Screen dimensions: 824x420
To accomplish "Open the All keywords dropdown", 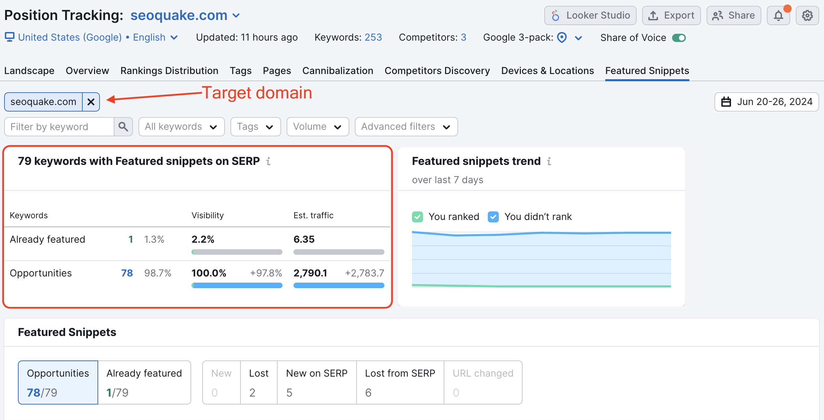I will click(182, 127).
